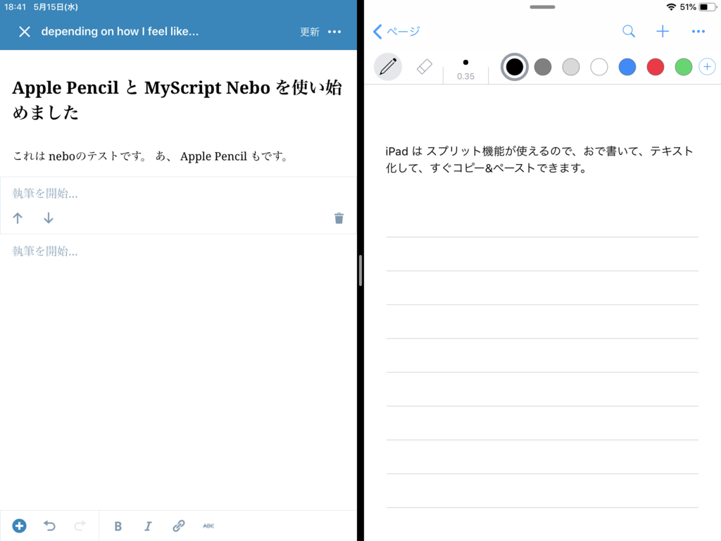Viewport: 721px width, 541px height.
Task: Tap the second 執筆を開始 placeholder block
Action: 45,251
